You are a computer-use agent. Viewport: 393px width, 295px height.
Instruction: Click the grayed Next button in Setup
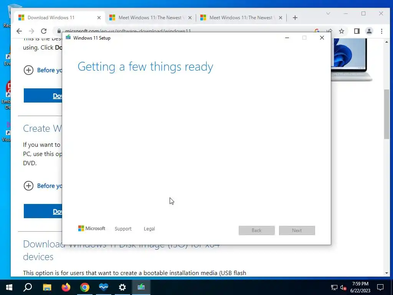point(297,230)
